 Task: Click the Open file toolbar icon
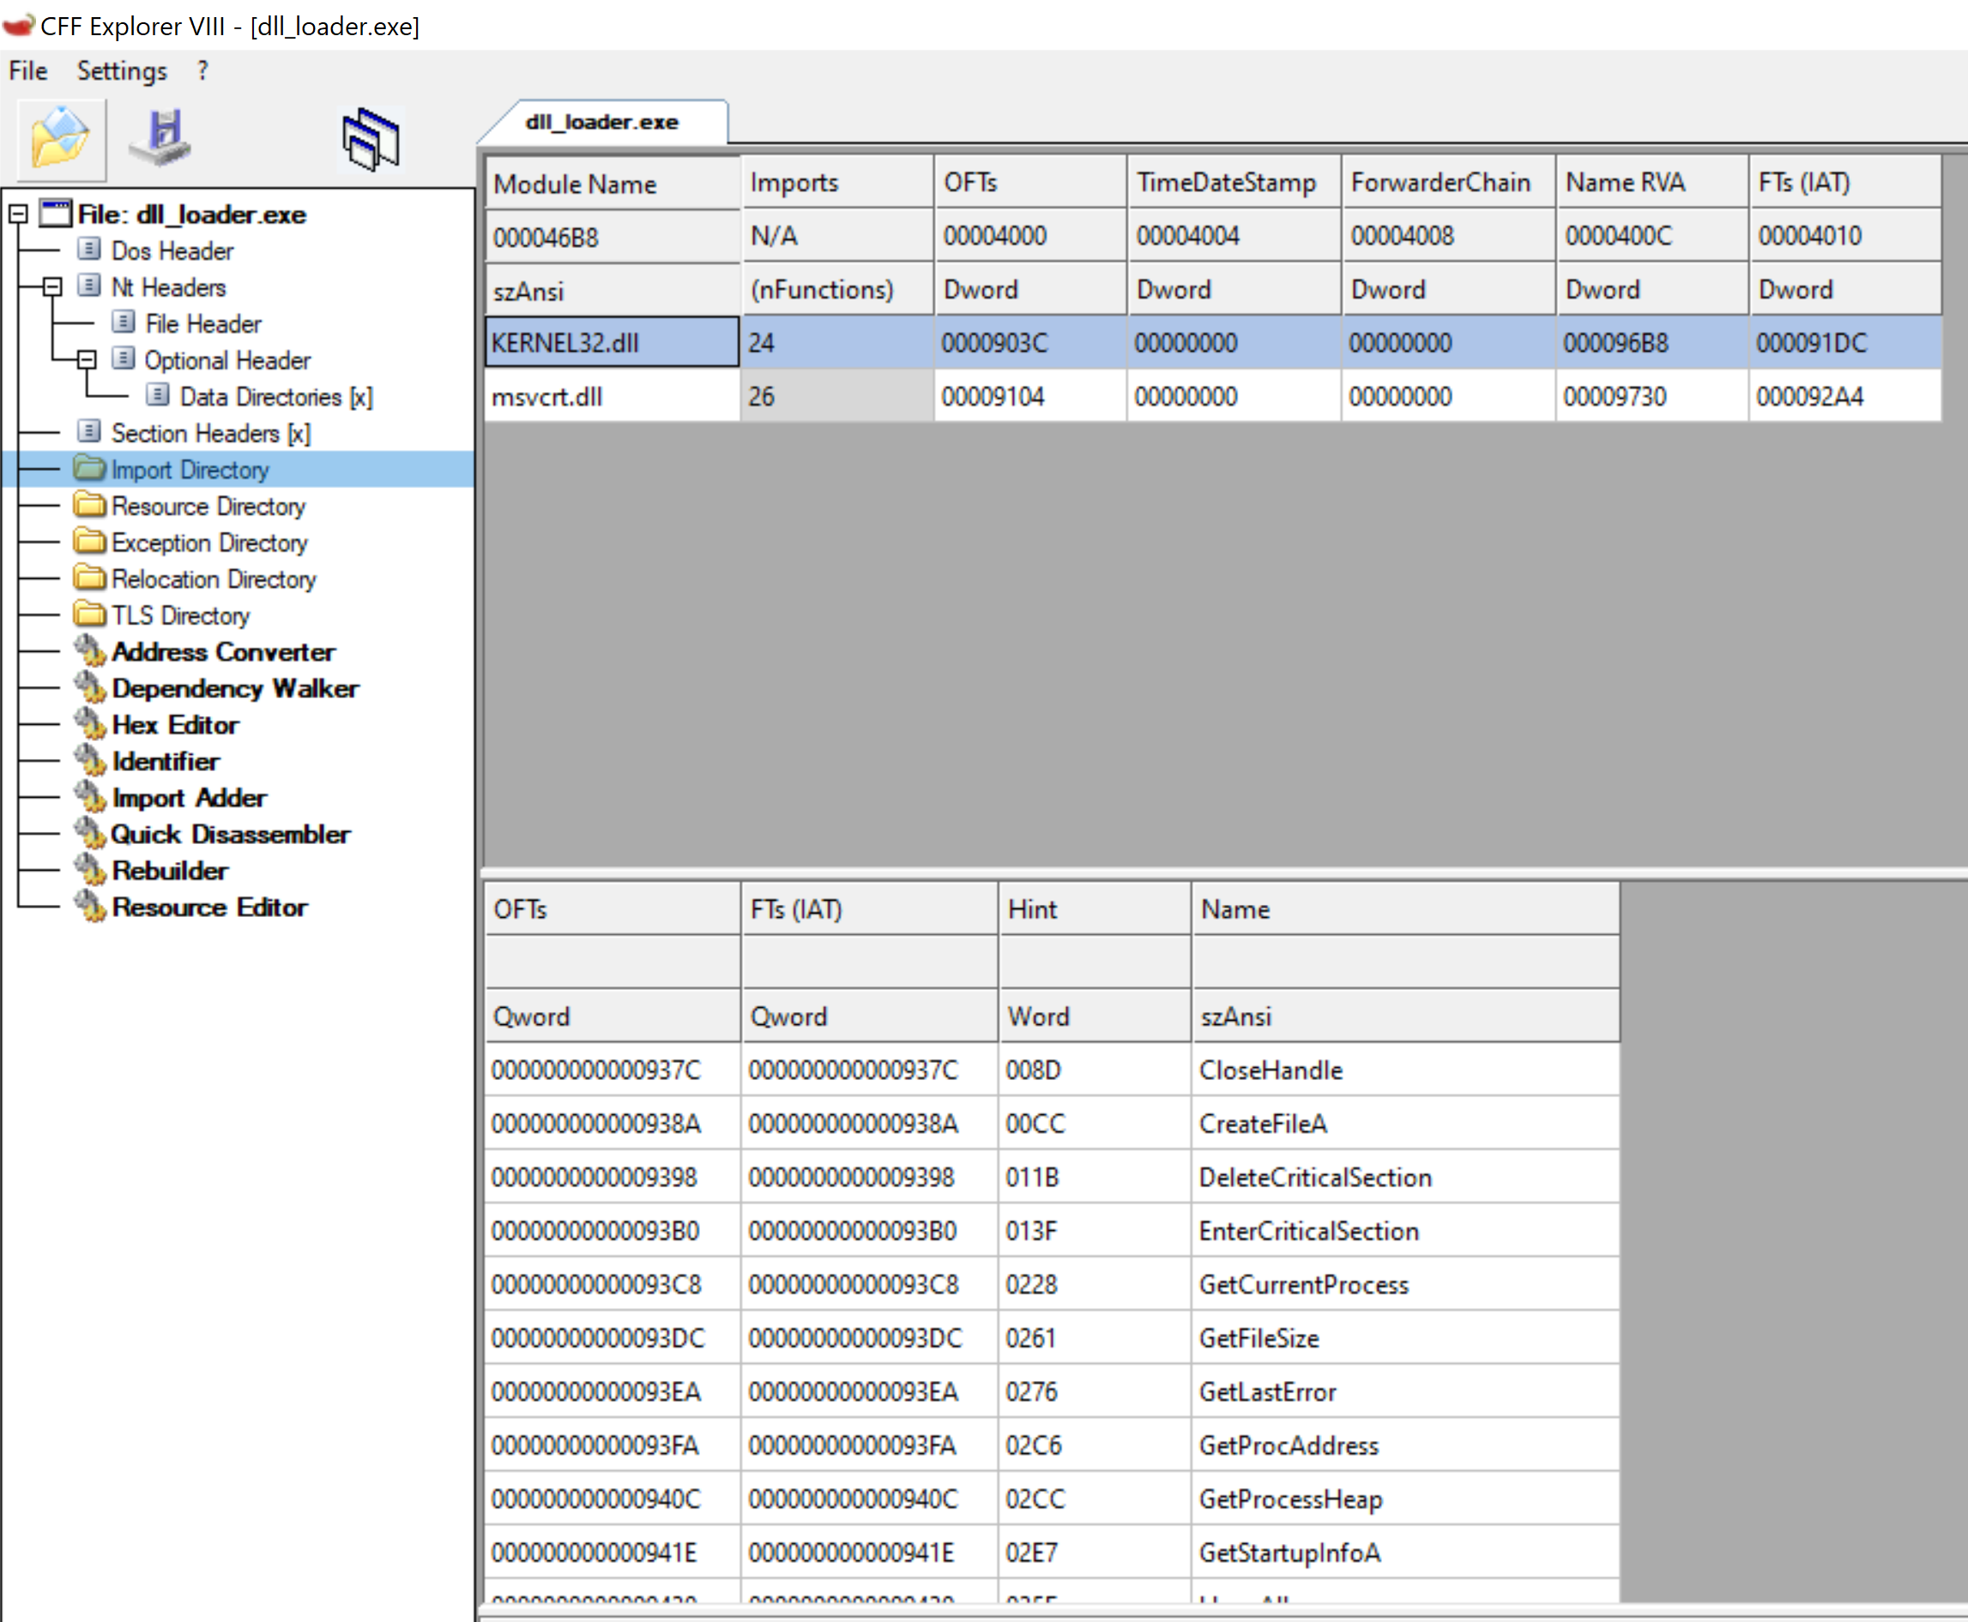click(60, 138)
